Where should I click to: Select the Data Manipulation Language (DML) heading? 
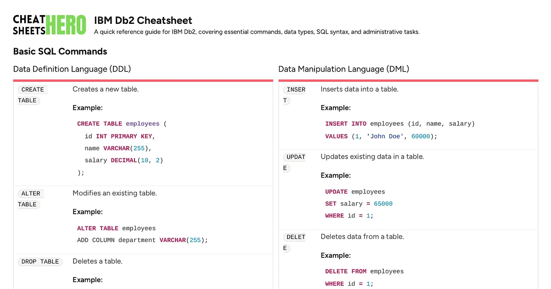point(344,69)
